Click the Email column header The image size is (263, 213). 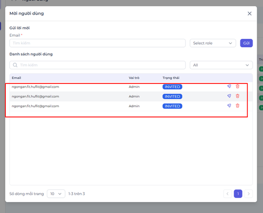[16, 78]
